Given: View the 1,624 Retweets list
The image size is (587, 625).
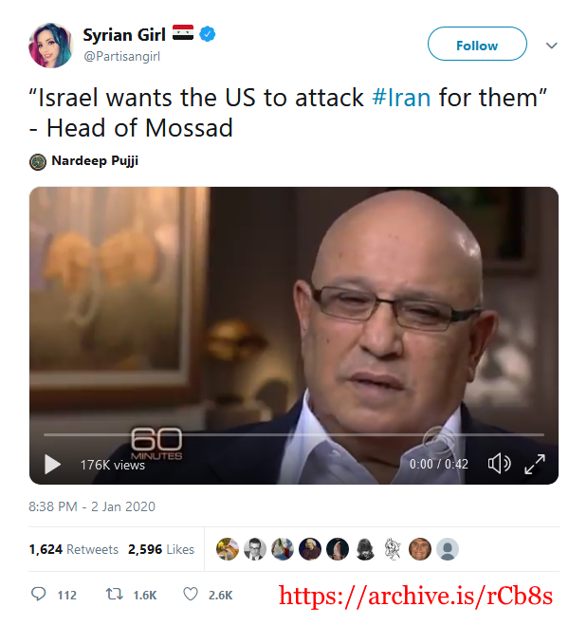Looking at the screenshot, I should [x=74, y=549].
